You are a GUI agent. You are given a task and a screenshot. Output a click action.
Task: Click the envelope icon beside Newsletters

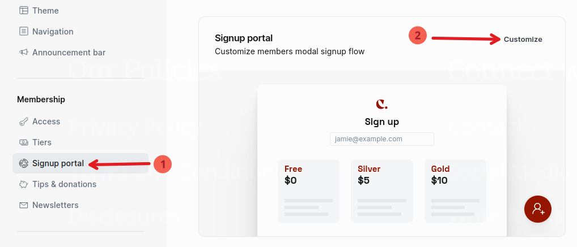23,205
